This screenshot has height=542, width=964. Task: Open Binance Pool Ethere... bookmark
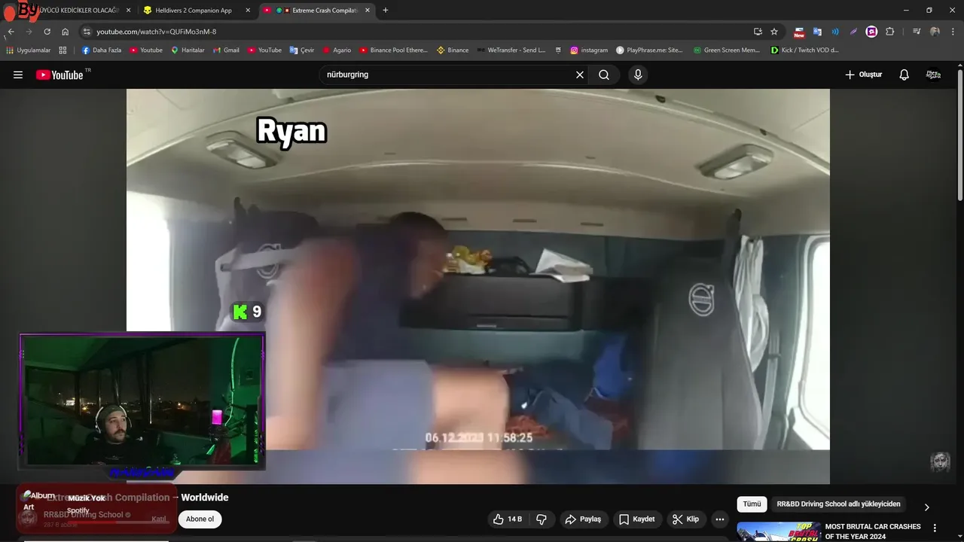coord(393,50)
